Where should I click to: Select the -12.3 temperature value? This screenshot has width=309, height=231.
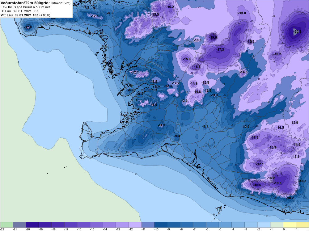168,86
